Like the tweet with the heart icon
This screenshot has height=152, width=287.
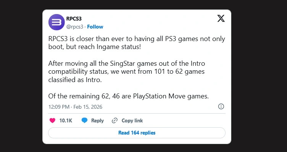tap(52, 120)
